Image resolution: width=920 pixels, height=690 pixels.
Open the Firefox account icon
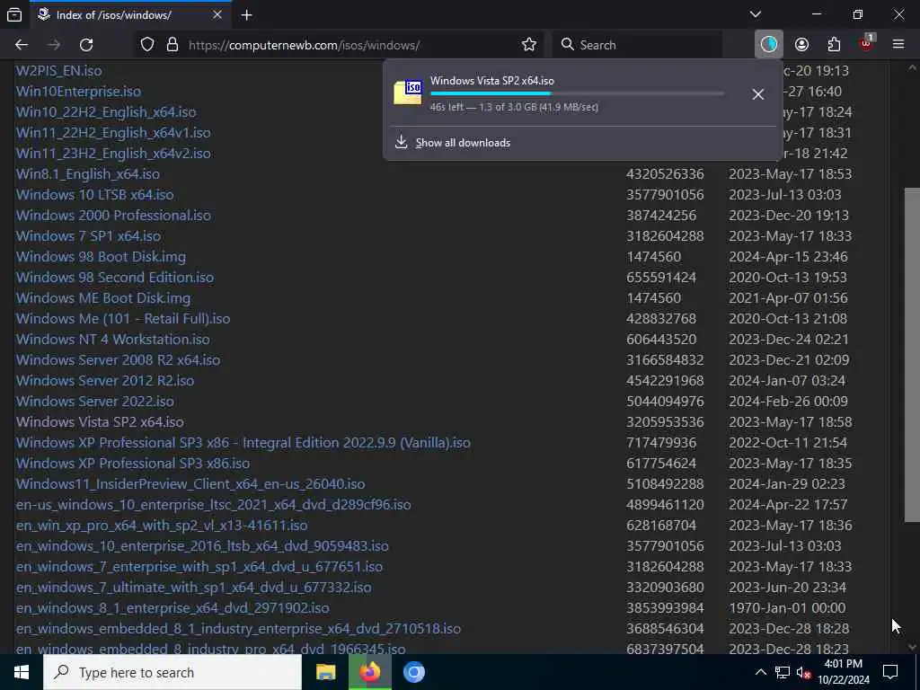[801, 45]
